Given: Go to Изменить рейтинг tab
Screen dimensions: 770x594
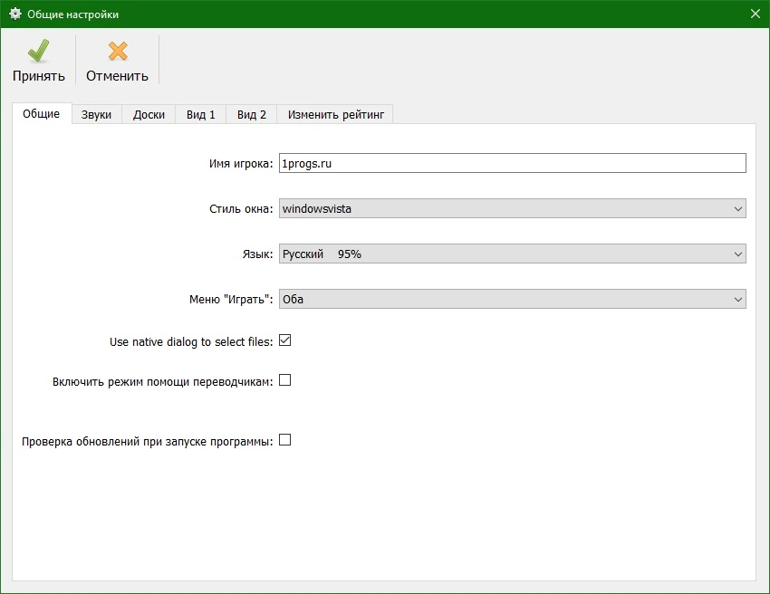Looking at the screenshot, I should point(336,114).
